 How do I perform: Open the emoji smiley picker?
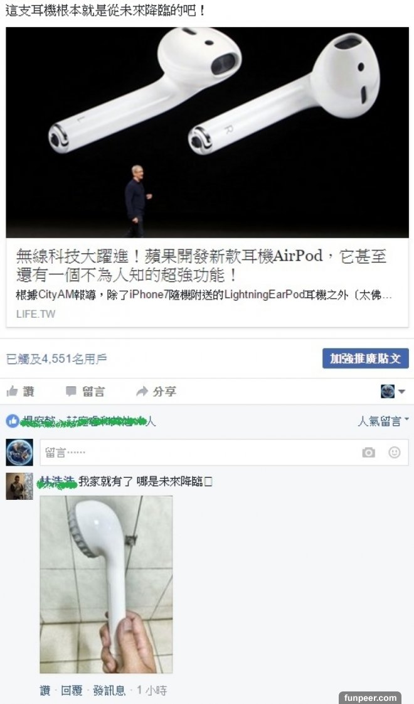pyautogui.click(x=395, y=452)
